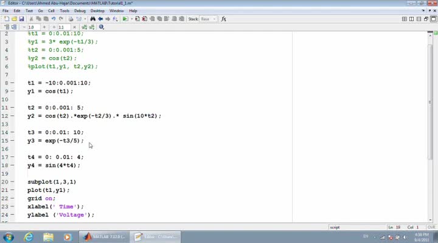Click the scrollbar down arrow

coord(430,220)
